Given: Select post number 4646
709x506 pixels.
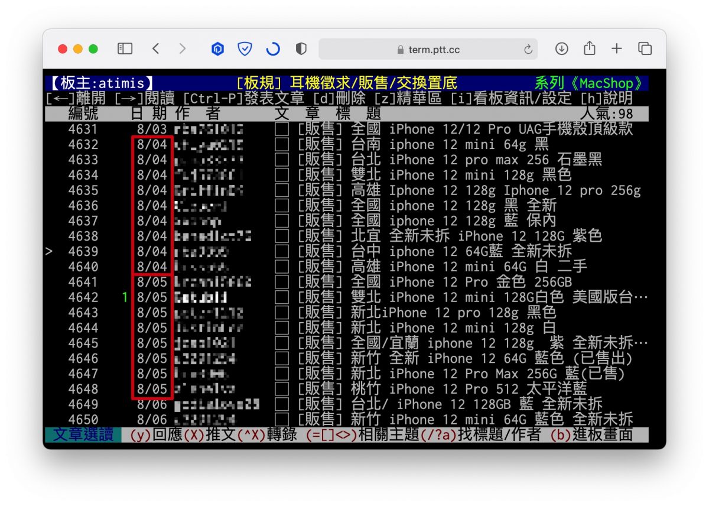Looking at the screenshot, I should pyautogui.click(x=83, y=359).
